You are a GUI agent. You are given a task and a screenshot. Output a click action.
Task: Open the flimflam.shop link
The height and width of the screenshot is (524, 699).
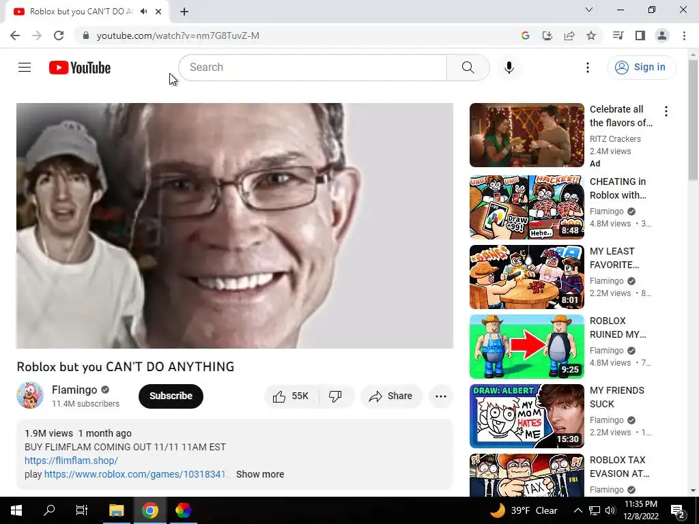tap(71, 461)
